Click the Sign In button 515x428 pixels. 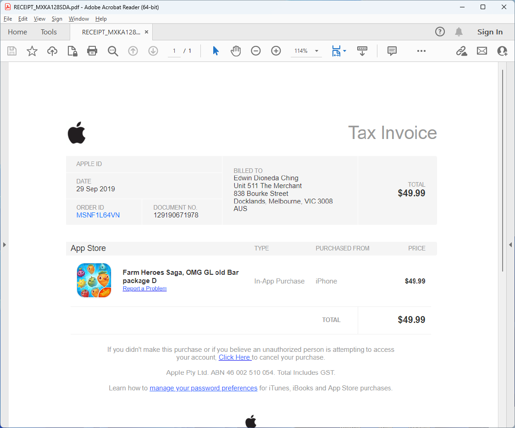(x=490, y=32)
